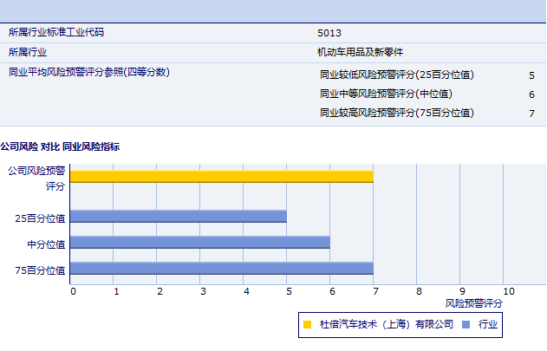The image size is (547, 351).
Task: Select the 行业 legend label
Action: click(x=487, y=325)
